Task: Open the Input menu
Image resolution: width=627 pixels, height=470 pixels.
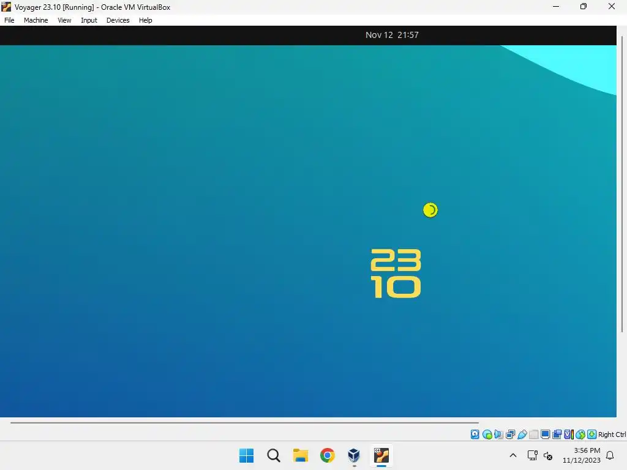Action: coord(89,20)
